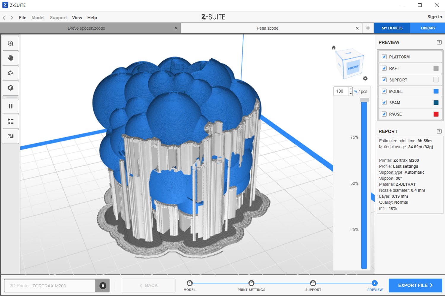Open Preview section help icon

pos(439,42)
